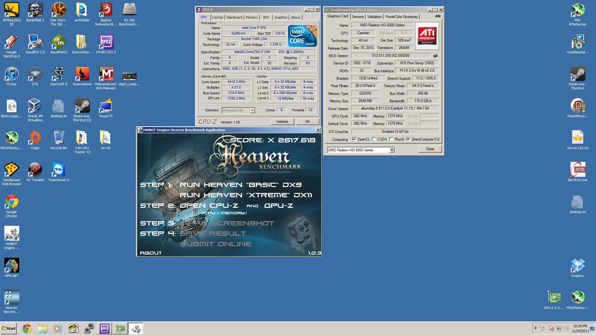This screenshot has height=335, width=596.
Task: Click Take Screenshot in Heaven Benchmark
Action: [x=227, y=223]
